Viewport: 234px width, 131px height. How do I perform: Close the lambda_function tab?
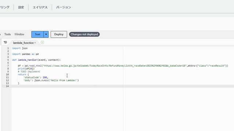pos(35,43)
